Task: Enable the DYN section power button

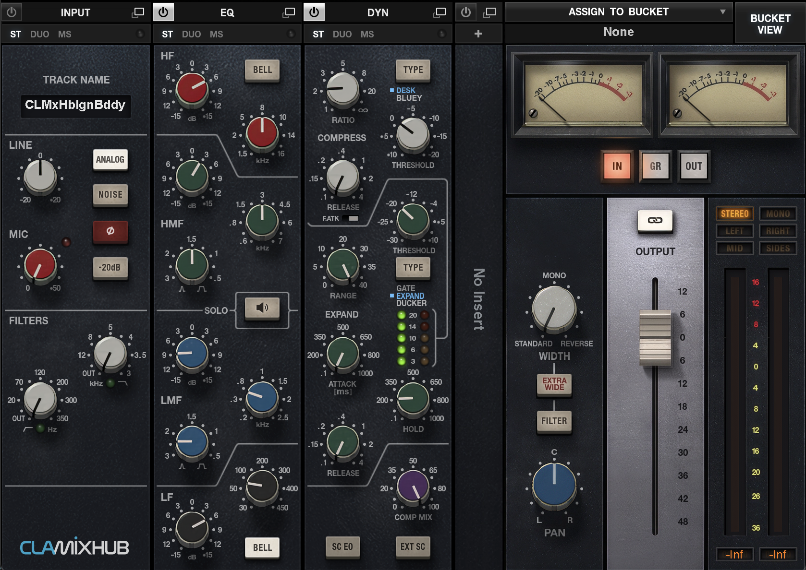Action: point(314,12)
